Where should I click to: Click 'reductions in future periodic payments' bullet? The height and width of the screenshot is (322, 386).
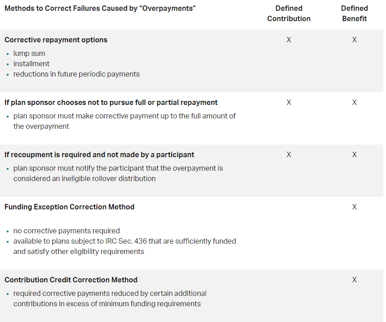coord(76,74)
